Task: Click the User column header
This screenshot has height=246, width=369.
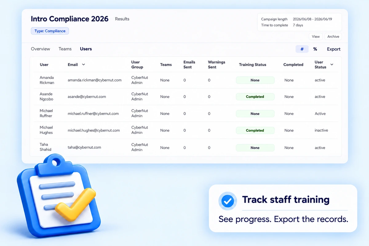Action: pyautogui.click(x=44, y=65)
